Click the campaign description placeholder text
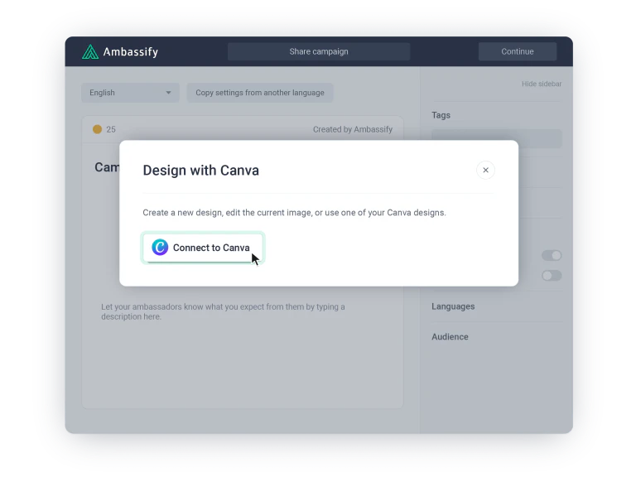Viewport: 636px width, 477px height. 223,311
